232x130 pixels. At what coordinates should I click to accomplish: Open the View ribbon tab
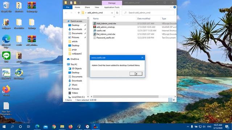pyautogui.click(x=97, y=7)
